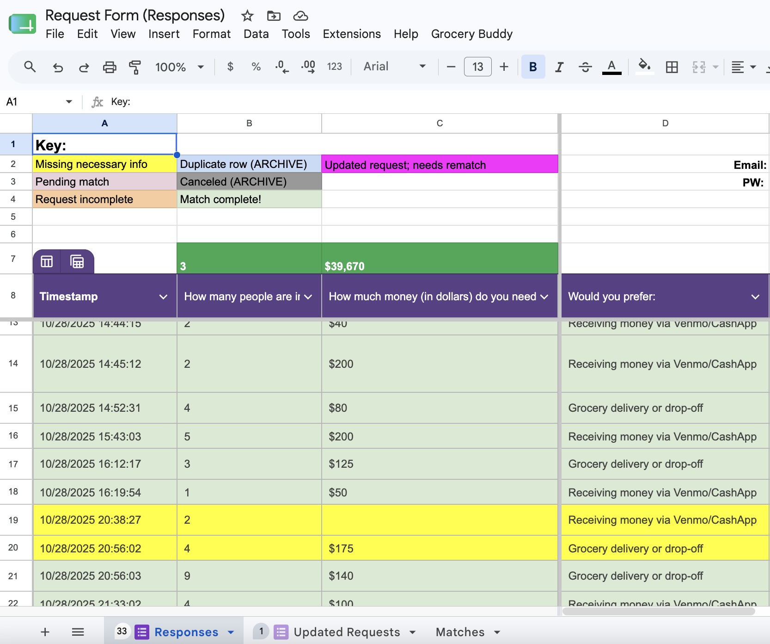Open the Responses tab dropdown arrow

231,632
